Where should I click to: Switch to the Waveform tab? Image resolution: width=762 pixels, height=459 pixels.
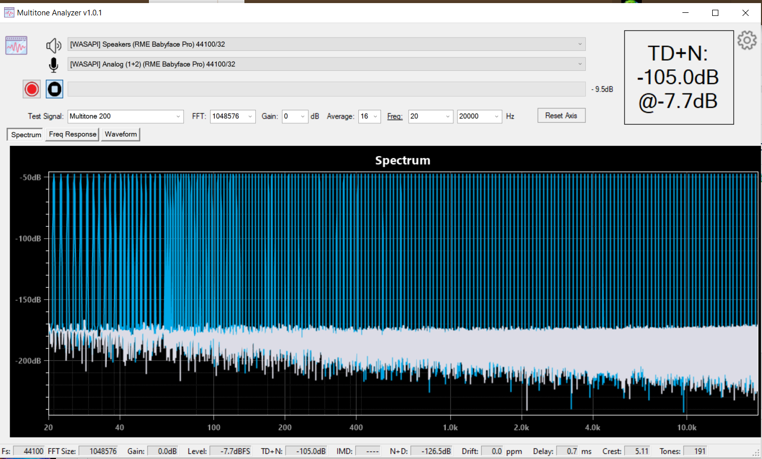coord(121,134)
